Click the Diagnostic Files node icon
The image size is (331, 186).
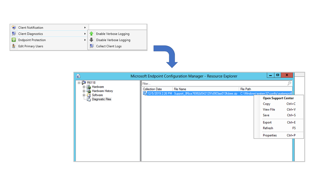[x=89, y=99]
